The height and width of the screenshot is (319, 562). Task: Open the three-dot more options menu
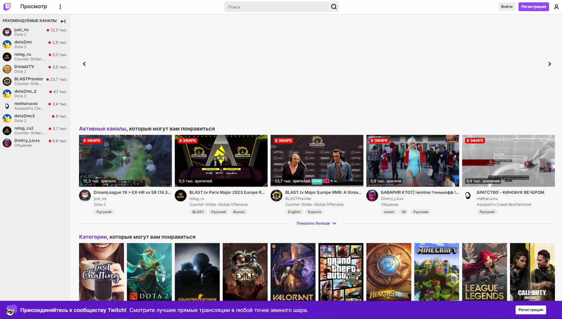[60, 7]
